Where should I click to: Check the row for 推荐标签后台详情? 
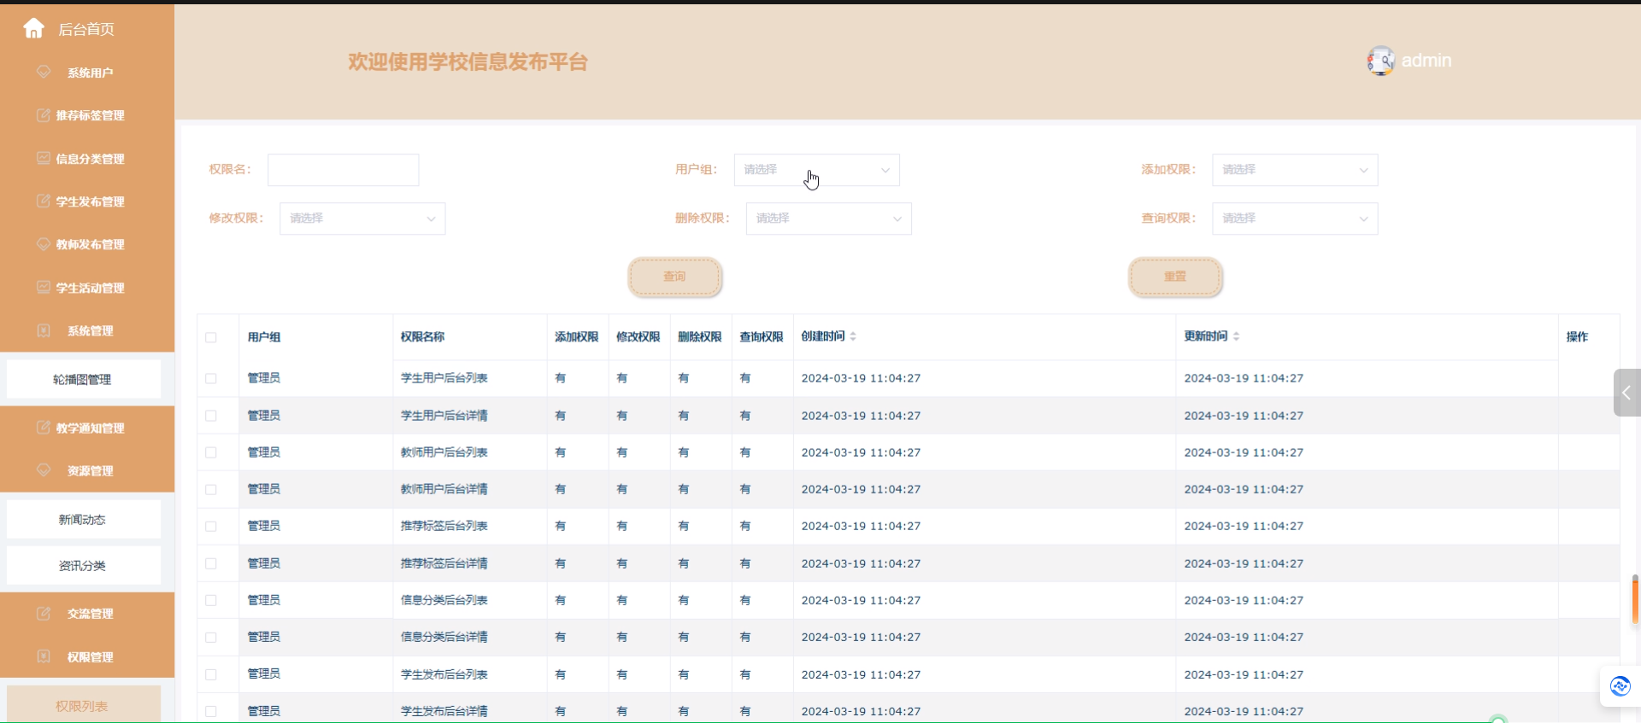(x=211, y=563)
